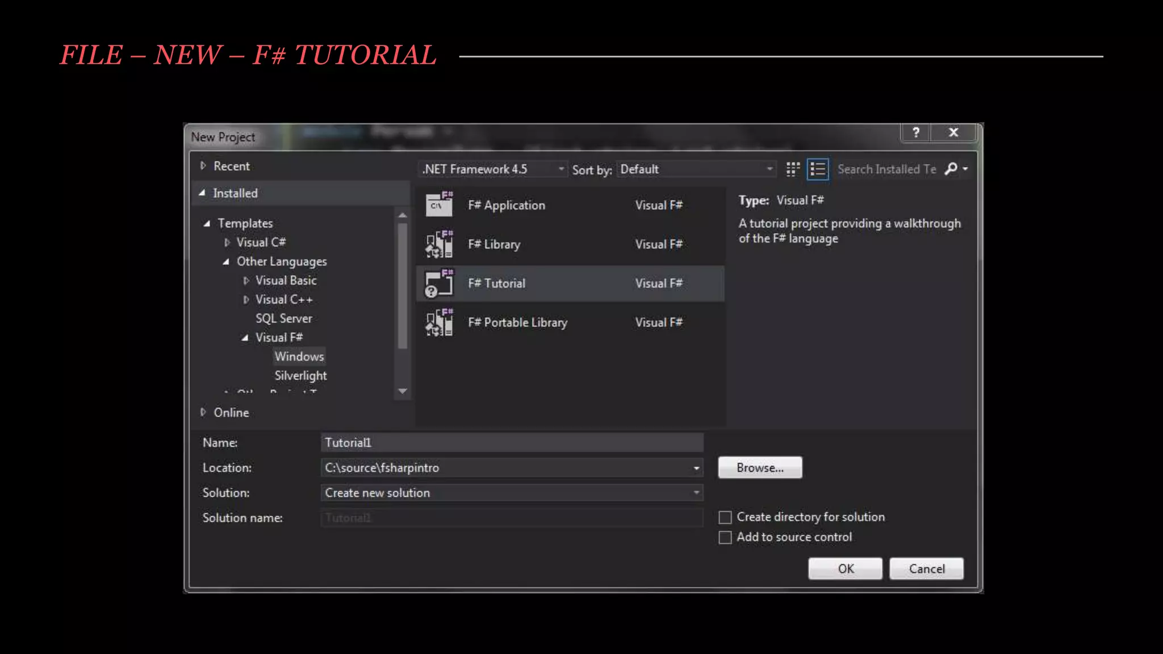Click the tree scrollbar up arrow
Image resolution: width=1163 pixels, height=654 pixels.
click(x=403, y=215)
